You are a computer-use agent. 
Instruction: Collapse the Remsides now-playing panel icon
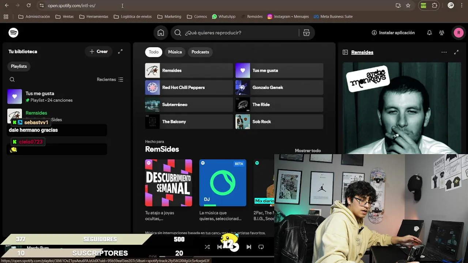[345, 52]
